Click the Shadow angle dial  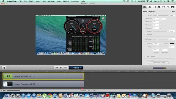(161, 44)
